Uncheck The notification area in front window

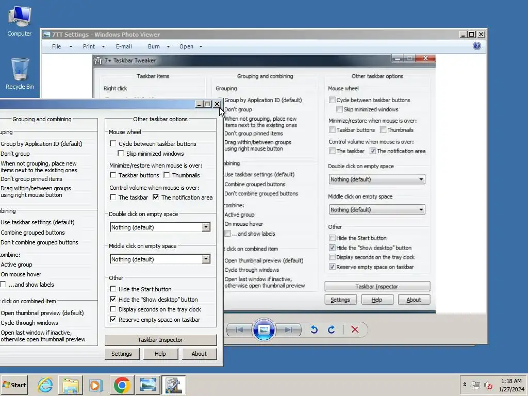pos(156,197)
